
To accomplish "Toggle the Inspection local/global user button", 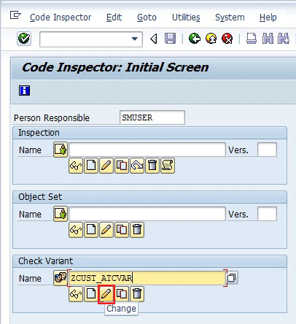I will pyautogui.click(x=61, y=150).
